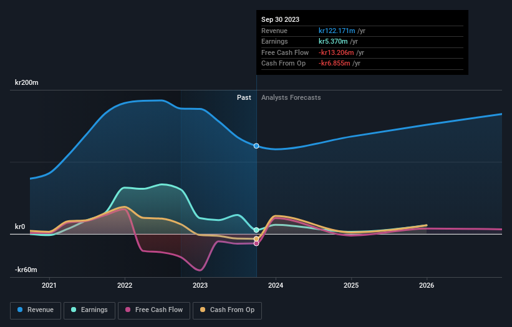Click the -kr60m y-axis label

(26, 270)
